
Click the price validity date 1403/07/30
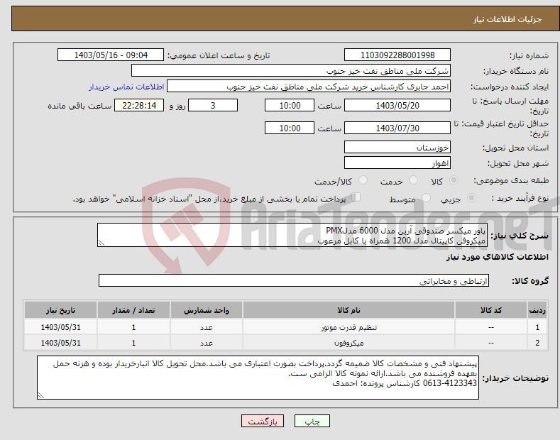(397, 128)
